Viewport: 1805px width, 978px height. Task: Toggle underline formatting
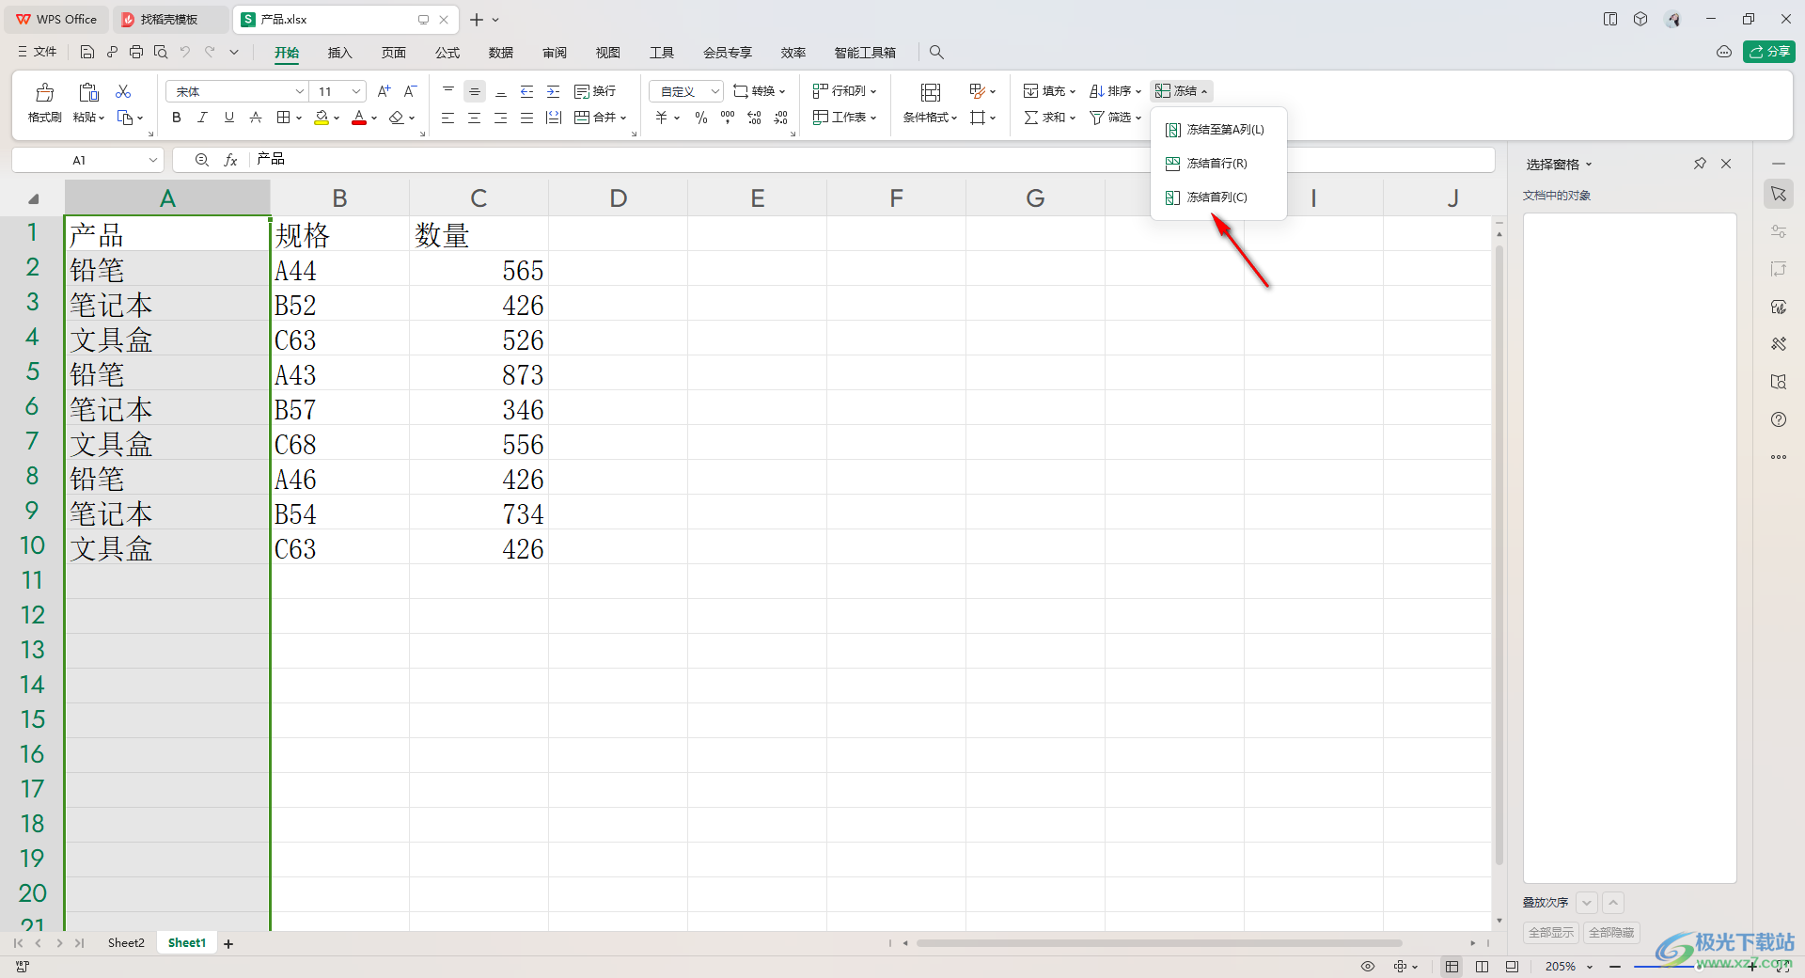229,118
